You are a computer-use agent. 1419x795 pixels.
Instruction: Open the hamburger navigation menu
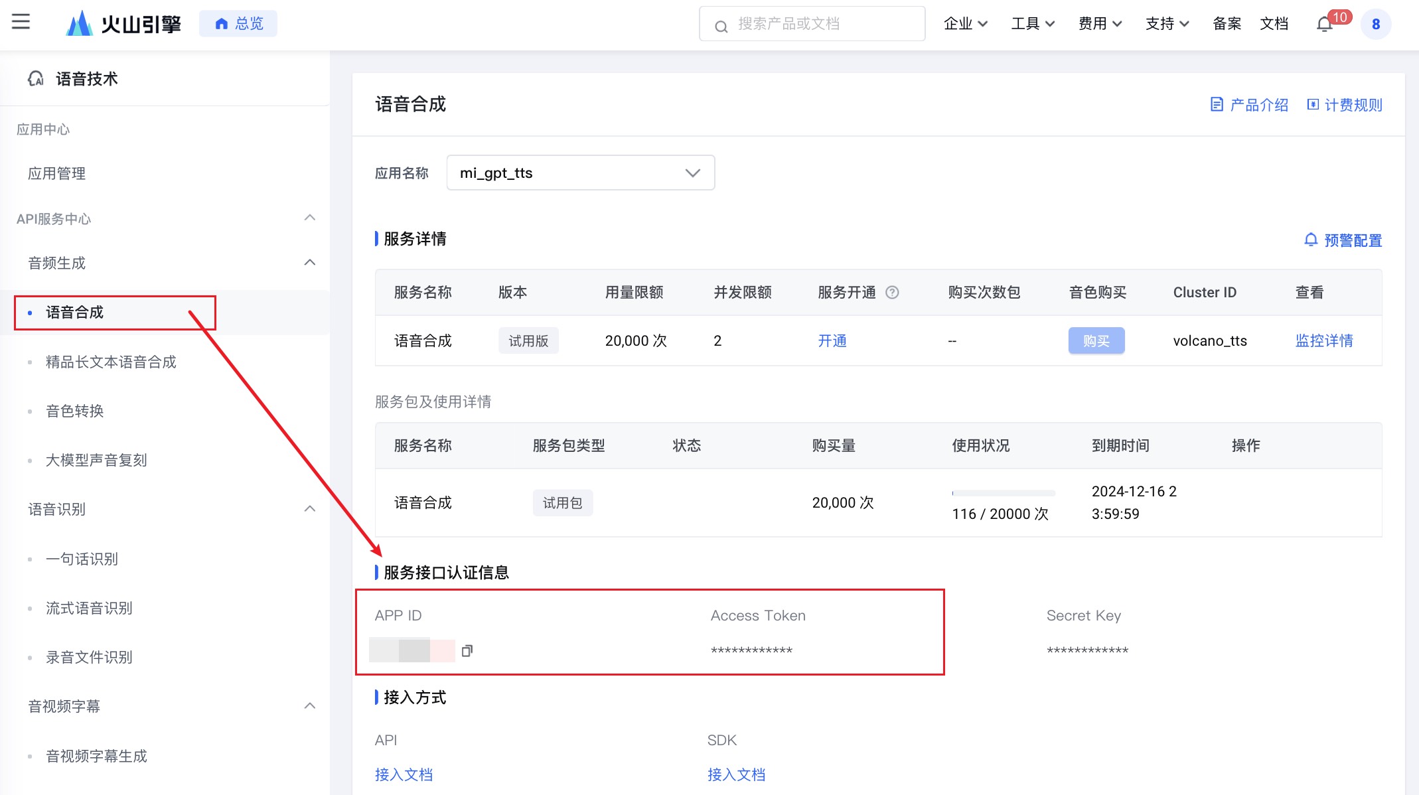[x=21, y=22]
